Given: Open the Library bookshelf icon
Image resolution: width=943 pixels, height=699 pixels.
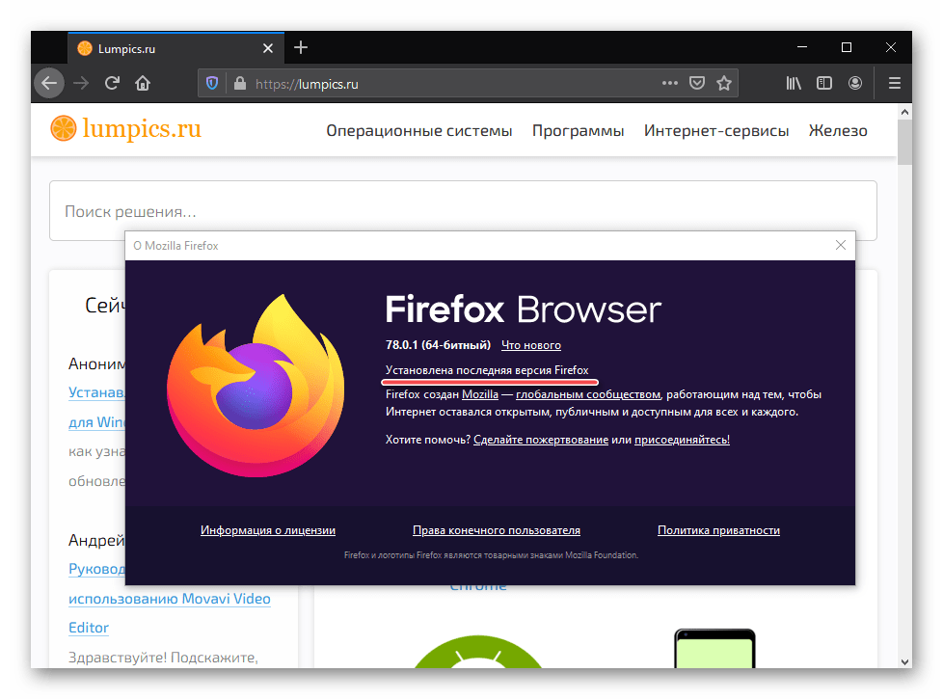Looking at the screenshot, I should click(x=794, y=84).
